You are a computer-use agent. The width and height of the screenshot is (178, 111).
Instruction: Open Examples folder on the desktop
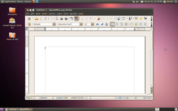(12, 11)
